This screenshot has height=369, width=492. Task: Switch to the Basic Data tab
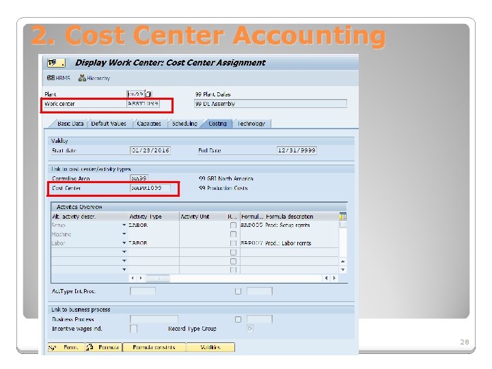(x=70, y=124)
